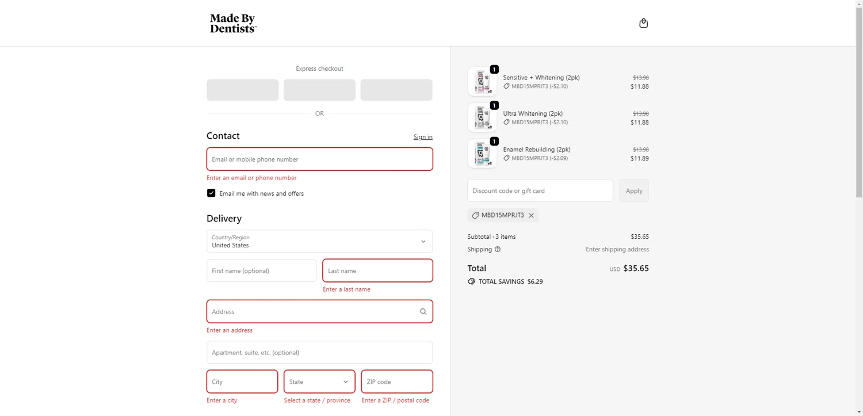Open the shopping bag cart icon

click(643, 23)
